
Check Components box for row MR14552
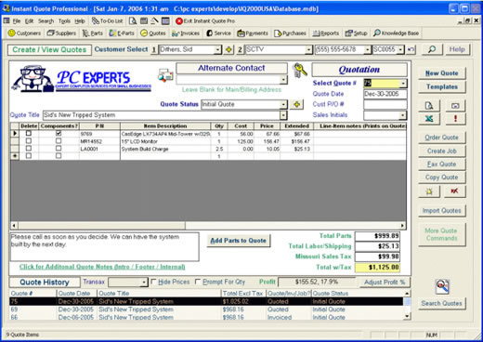coord(59,141)
